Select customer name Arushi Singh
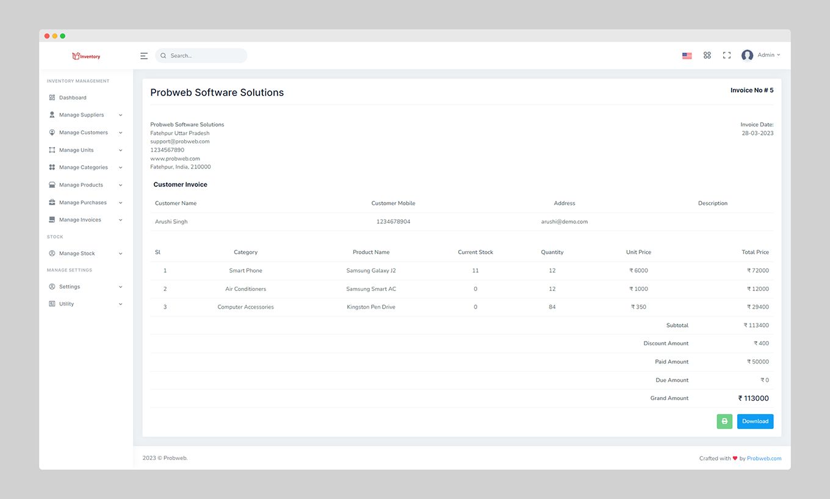Image resolution: width=830 pixels, height=499 pixels. pyautogui.click(x=171, y=221)
